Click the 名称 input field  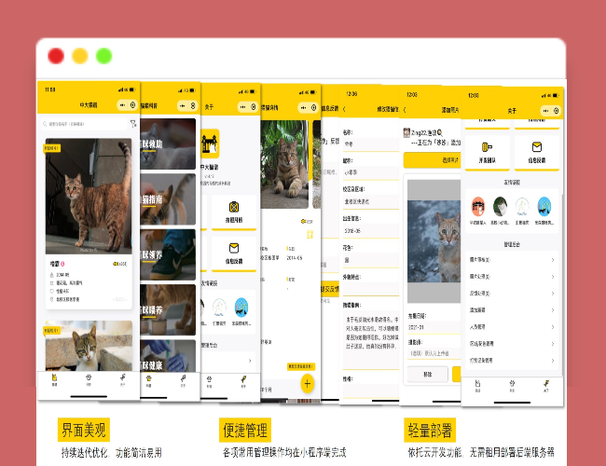pos(371,144)
